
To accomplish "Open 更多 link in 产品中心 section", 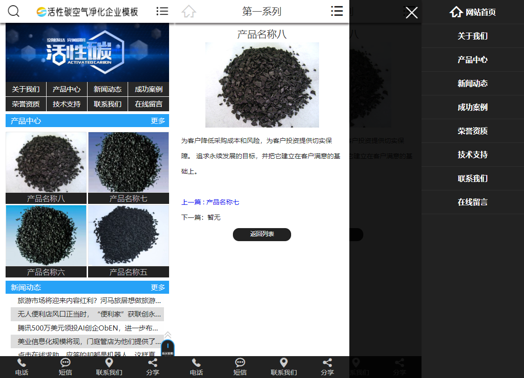I will (158, 121).
